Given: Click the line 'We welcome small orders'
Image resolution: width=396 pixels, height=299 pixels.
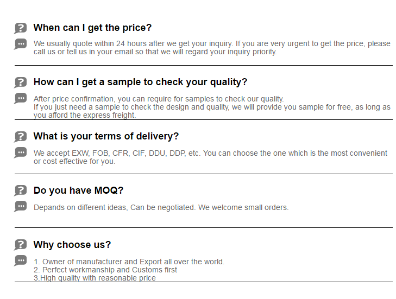Looking at the screenshot, I should pyautogui.click(x=243, y=207).
